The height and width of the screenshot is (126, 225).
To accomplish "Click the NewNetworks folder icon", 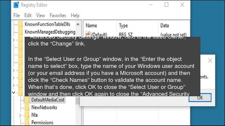I will (x=27, y=107).
